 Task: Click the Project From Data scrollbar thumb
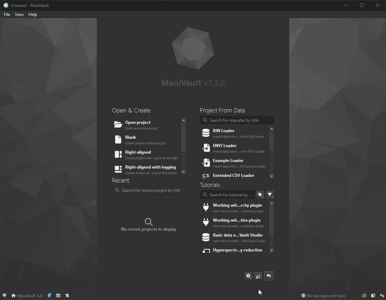point(272,140)
